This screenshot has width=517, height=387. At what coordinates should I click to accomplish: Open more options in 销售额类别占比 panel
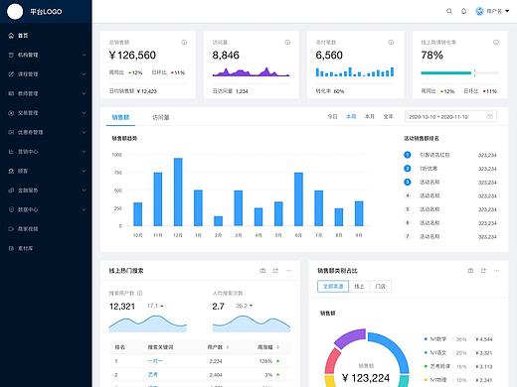click(x=496, y=271)
